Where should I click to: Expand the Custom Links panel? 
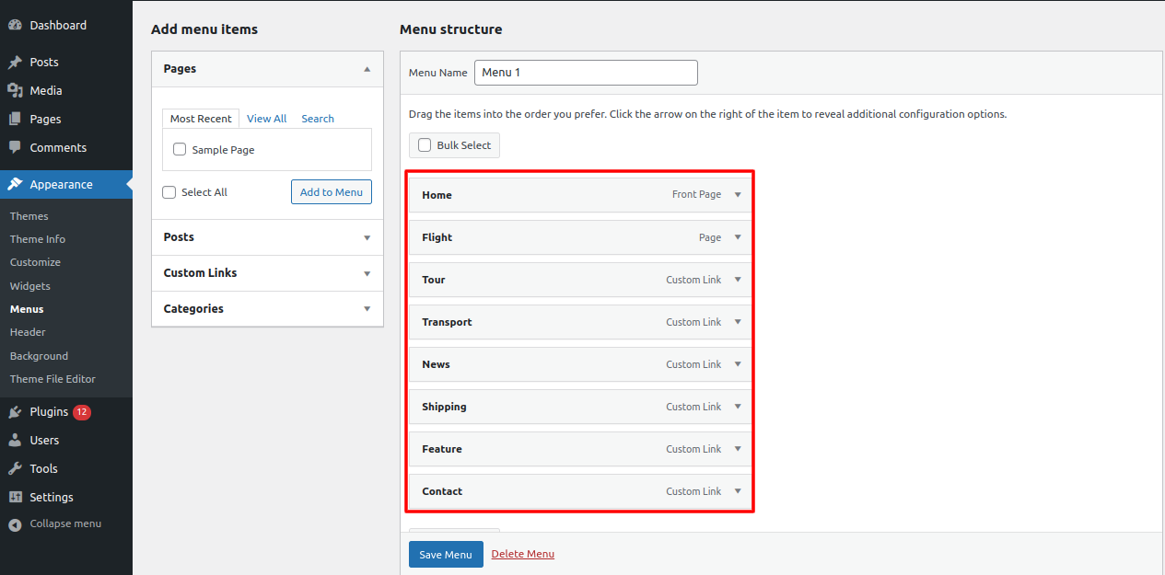367,273
